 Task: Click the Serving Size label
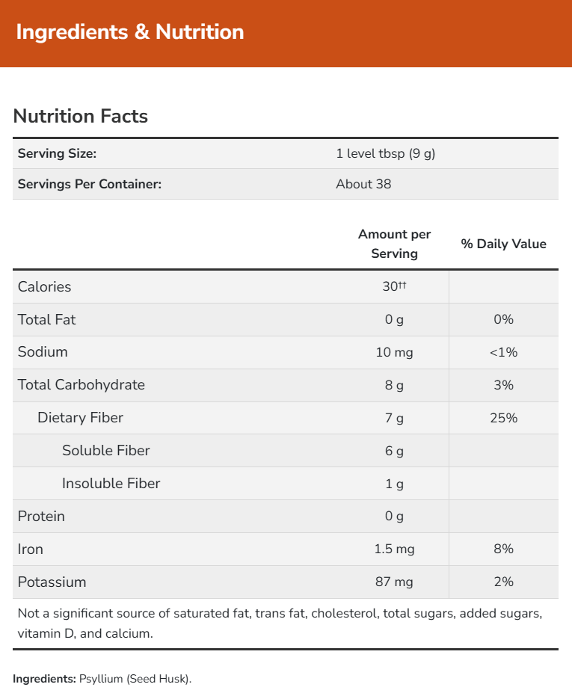tap(58, 154)
